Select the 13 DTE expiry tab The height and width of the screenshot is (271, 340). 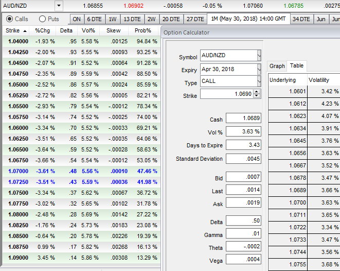coord(133,19)
